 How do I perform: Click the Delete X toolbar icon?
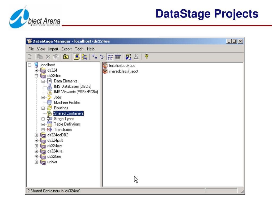point(48,57)
